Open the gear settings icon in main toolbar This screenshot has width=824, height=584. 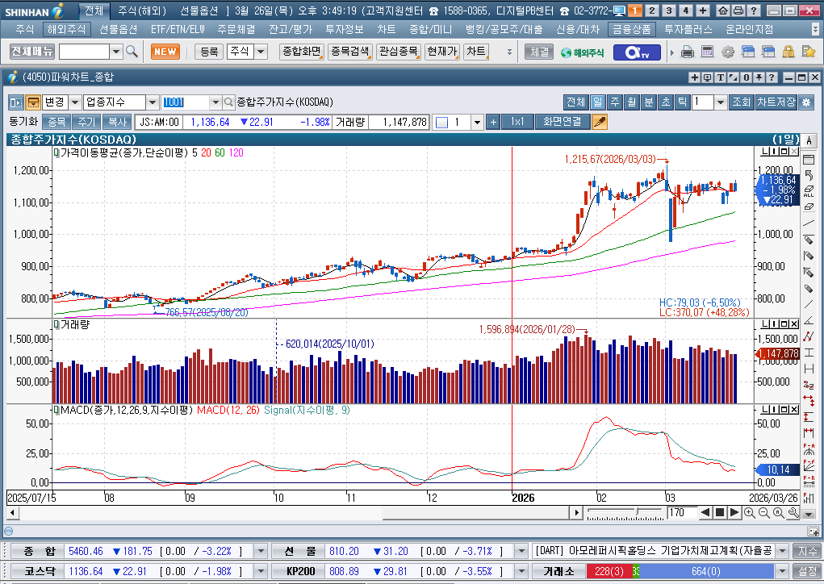728,52
